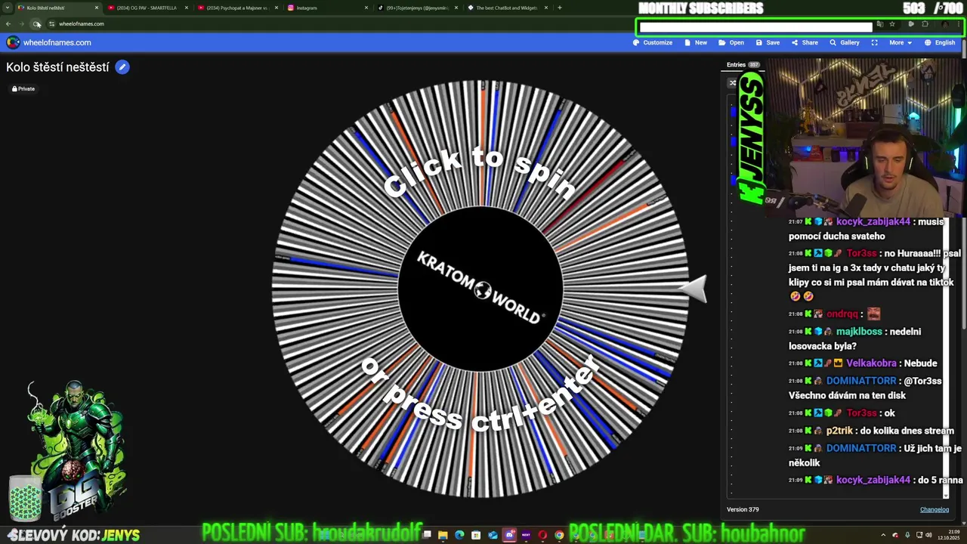The image size is (967, 544).
Task: Click the Private visibility label
Action: click(23, 89)
